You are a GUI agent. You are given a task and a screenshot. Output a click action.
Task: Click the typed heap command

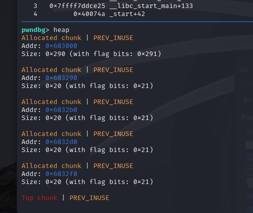click(61, 30)
